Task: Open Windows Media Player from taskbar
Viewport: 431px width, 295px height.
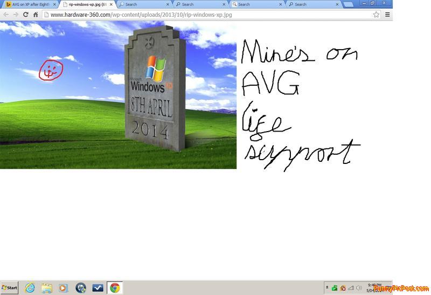Action: point(63,288)
